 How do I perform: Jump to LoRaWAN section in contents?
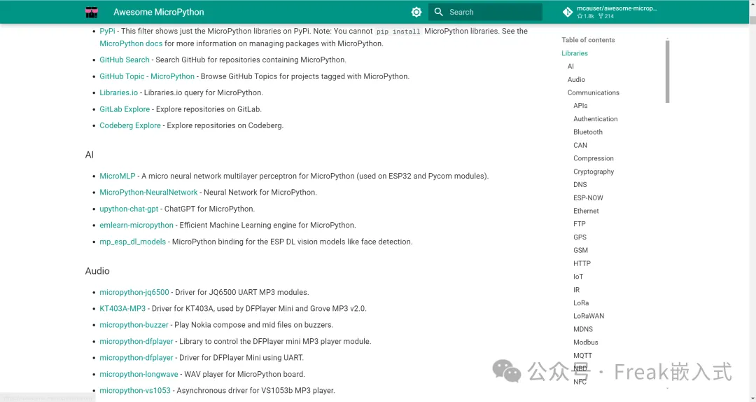tap(589, 316)
